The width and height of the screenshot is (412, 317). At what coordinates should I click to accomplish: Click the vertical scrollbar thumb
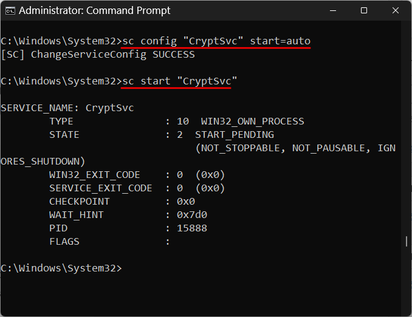pyautogui.click(x=407, y=242)
